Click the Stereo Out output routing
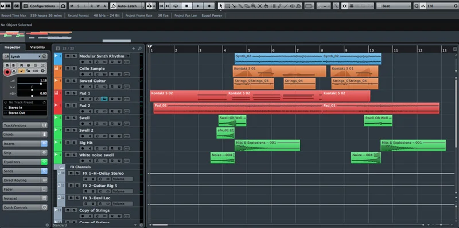This screenshot has height=228, width=459. (x=25, y=113)
